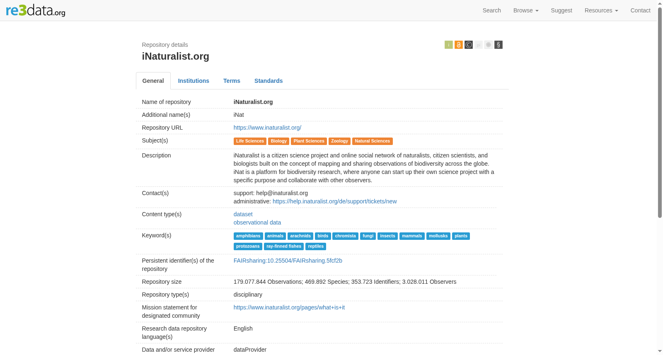663x355 pixels.
Task: Go to the Search page
Action: (x=492, y=10)
